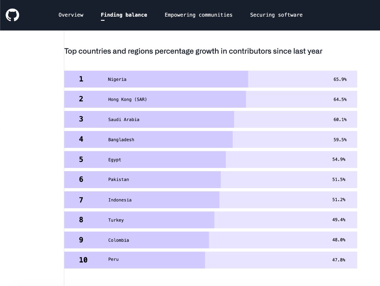Click the Pakistan country label
This screenshot has height=286, width=380.
click(x=118, y=179)
